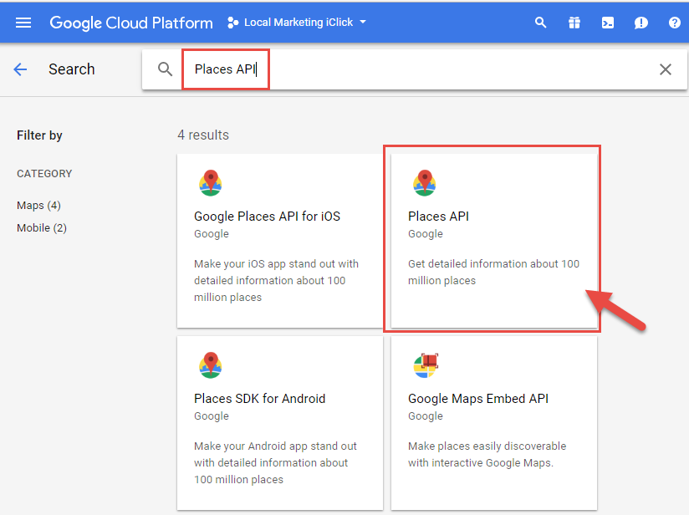Open the hamburger navigation menu
The height and width of the screenshot is (515, 689).
[x=23, y=23]
